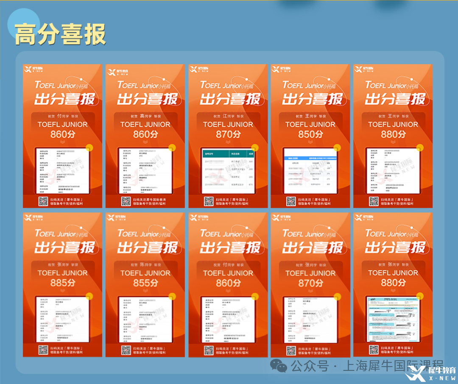Open the blue-header score table on 王同学 850分 card
Image resolution: width=458 pixels, height=384 pixels.
[310, 170]
